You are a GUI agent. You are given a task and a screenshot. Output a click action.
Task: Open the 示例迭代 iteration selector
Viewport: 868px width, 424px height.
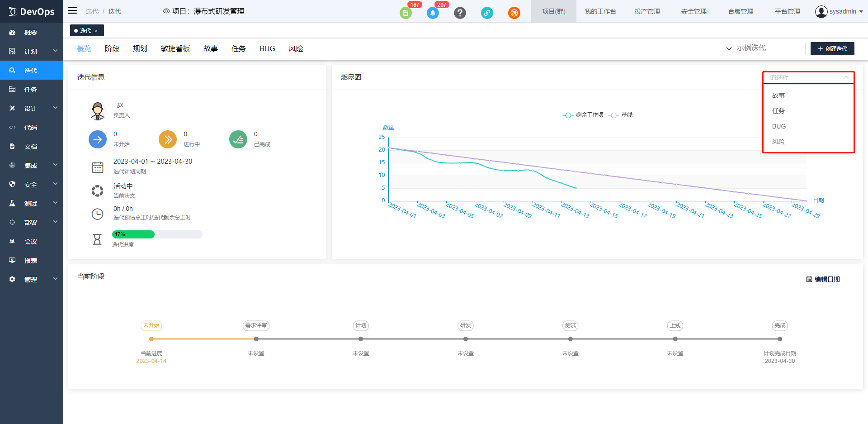click(746, 48)
